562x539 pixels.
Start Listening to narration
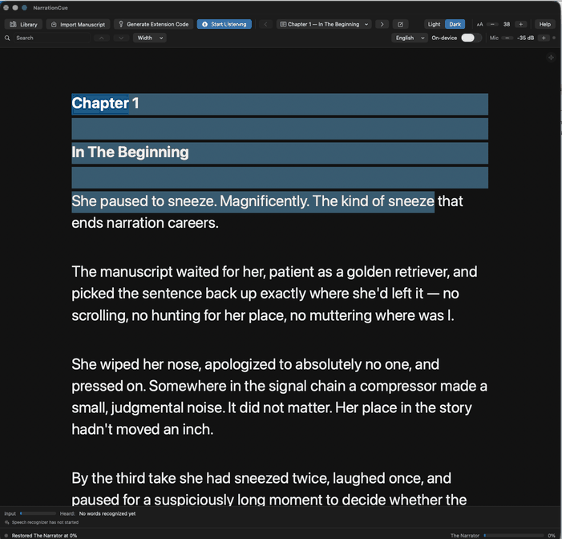coord(224,24)
